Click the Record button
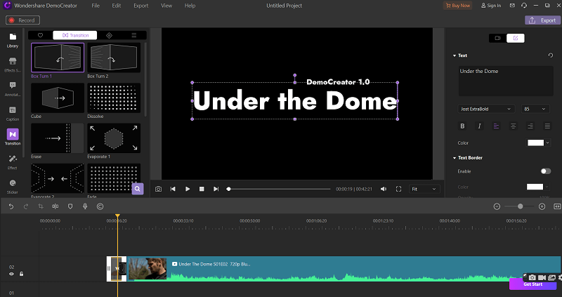This screenshot has width=562, height=297. (22, 20)
